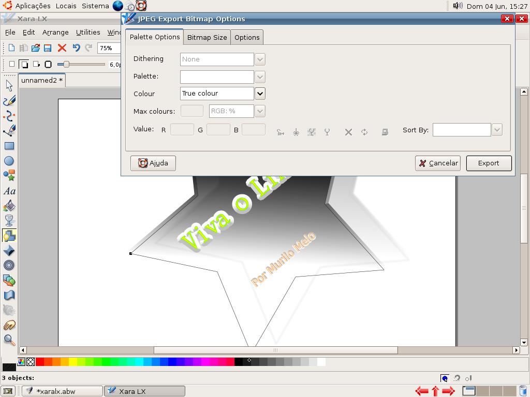Activate the Text tool labeled Aa
The height and width of the screenshot is (397, 530).
pos(9,191)
